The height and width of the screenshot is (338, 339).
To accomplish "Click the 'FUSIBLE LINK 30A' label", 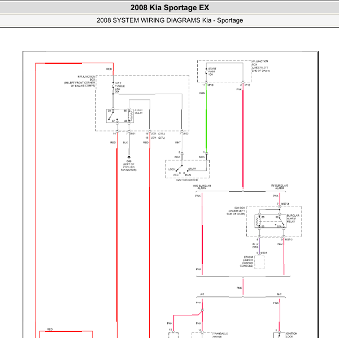I will coord(120,87).
